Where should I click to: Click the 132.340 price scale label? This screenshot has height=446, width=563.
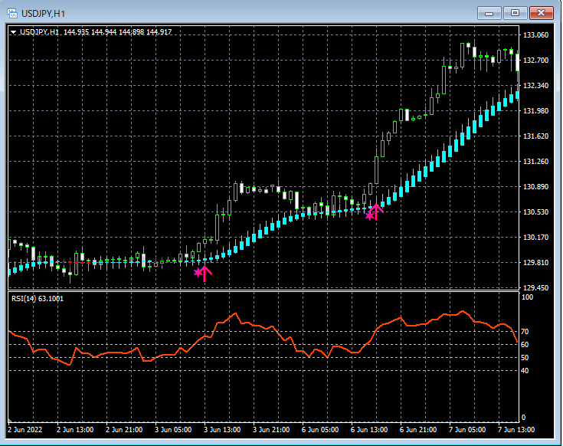(x=535, y=86)
